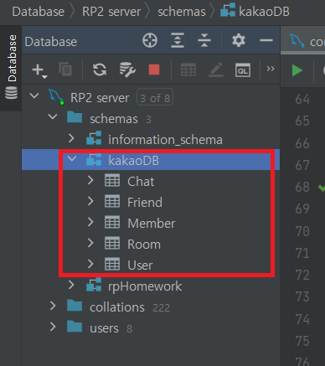Click the '3 of 8' schema filter badge
The width and height of the screenshot is (325, 366).
point(155,98)
